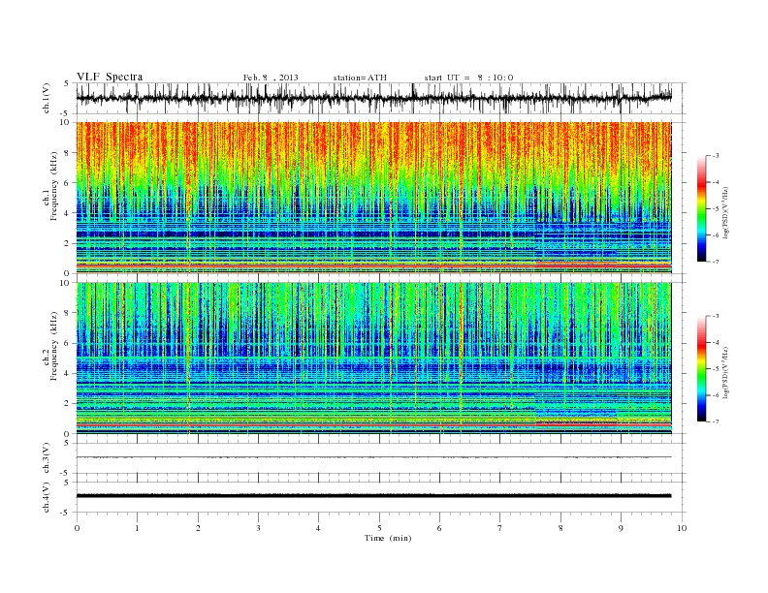Click the "-7" label on lower colorbar

(715, 421)
